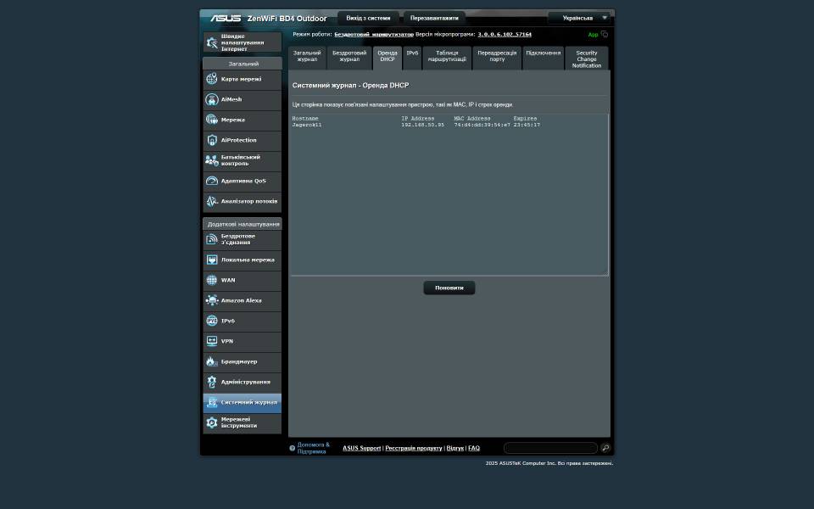Switch to the Загальний журнал tab
The width and height of the screenshot is (814, 509).
pyautogui.click(x=307, y=57)
